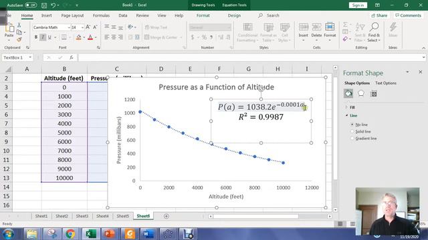The image size is (428, 240).
Task: Open the Name Box dropdown
Action: (30, 57)
